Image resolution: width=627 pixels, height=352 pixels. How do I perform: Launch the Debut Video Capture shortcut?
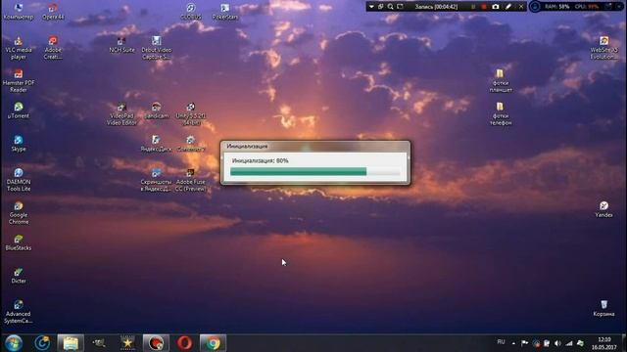(157, 48)
